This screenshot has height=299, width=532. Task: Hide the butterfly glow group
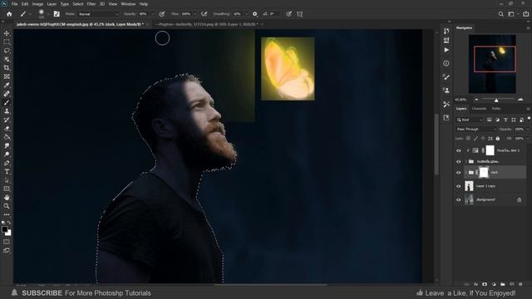(458, 162)
